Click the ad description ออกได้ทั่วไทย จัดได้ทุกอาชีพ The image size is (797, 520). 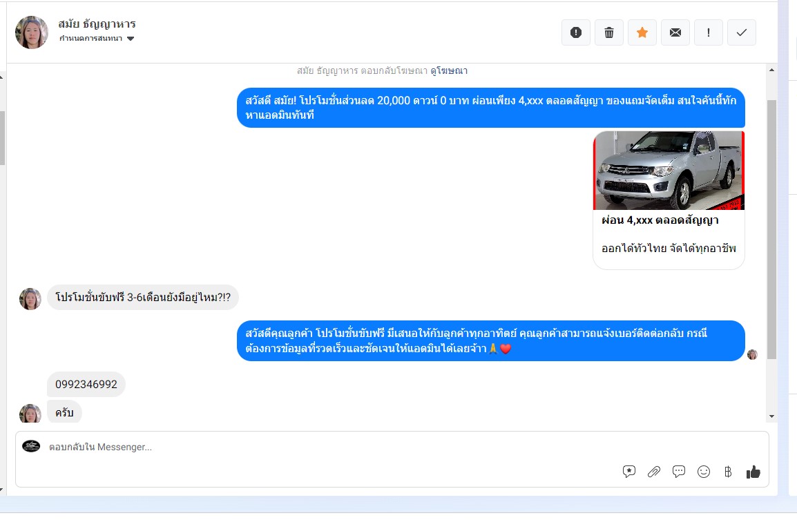[669, 249]
